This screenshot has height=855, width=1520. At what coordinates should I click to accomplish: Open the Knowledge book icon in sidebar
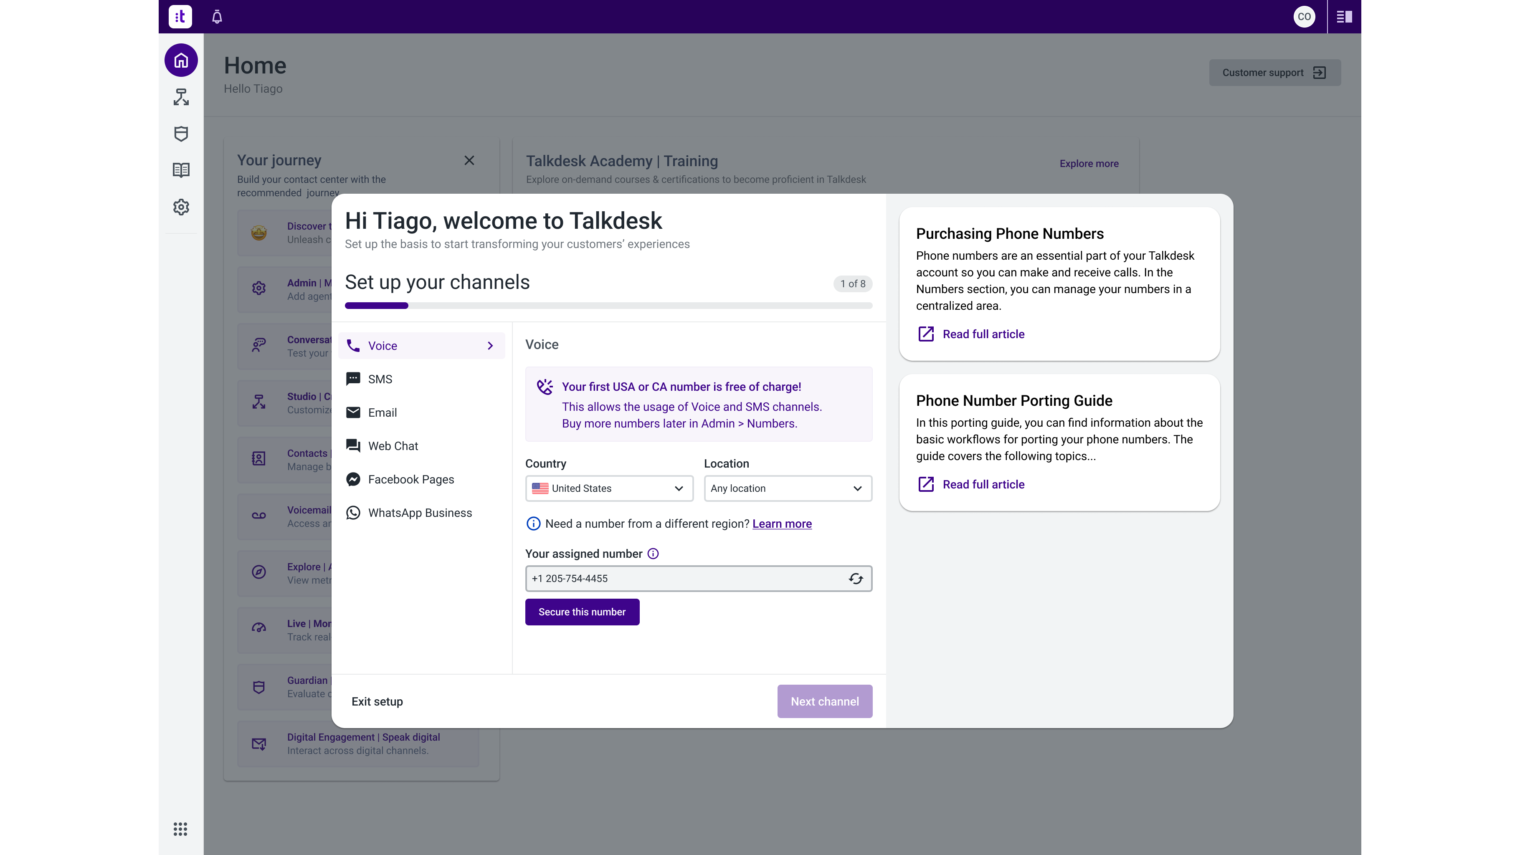pos(181,170)
